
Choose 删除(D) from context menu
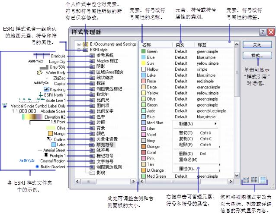(196, 154)
